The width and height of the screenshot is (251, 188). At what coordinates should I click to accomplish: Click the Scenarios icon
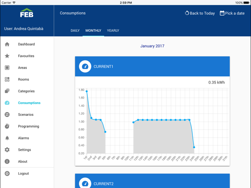[x=7, y=114]
